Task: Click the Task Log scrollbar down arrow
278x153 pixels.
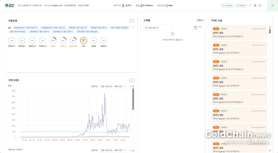Action: coord(270,150)
